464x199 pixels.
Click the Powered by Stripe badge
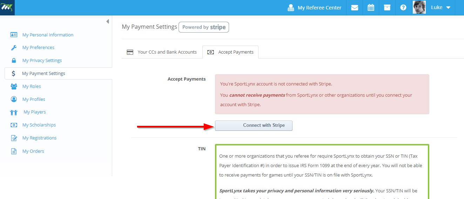tap(204, 27)
